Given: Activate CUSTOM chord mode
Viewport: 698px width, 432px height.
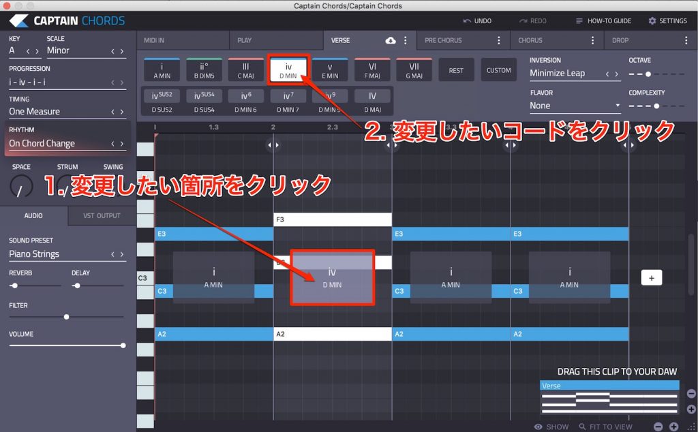Looking at the screenshot, I should 499,70.
